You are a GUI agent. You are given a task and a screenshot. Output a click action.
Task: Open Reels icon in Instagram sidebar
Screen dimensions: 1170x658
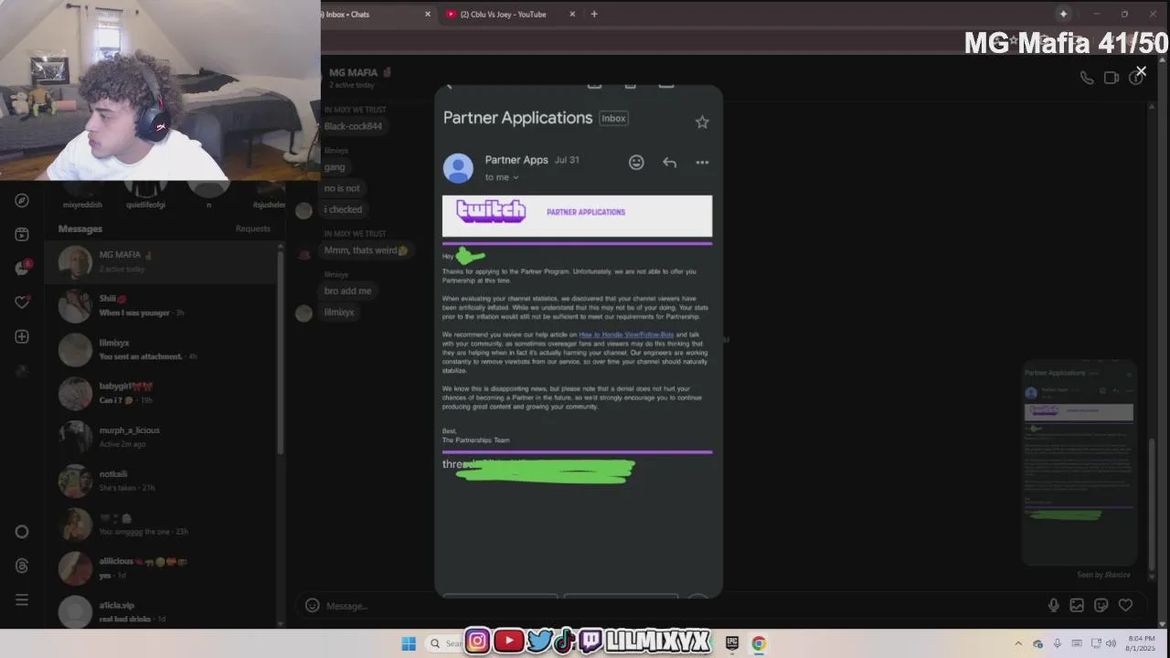(x=22, y=234)
